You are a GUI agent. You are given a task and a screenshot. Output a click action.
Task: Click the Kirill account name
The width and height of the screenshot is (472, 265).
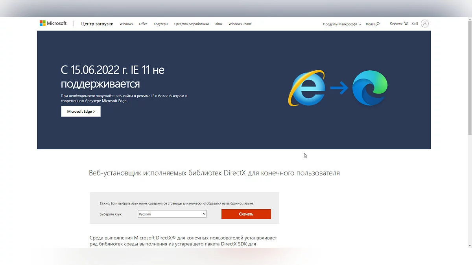[415, 24]
